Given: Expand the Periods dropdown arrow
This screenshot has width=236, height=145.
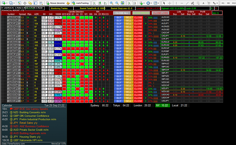Looking at the screenshot, I should (151, 3).
